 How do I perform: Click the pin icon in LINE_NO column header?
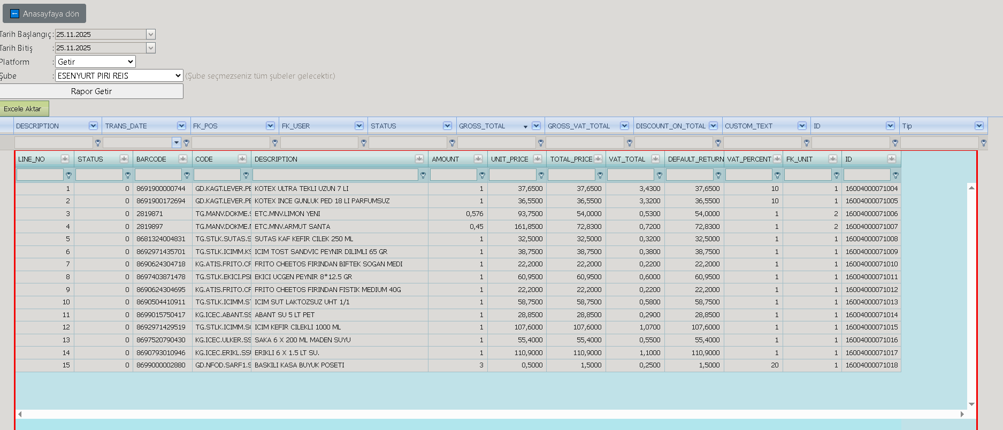(65, 159)
